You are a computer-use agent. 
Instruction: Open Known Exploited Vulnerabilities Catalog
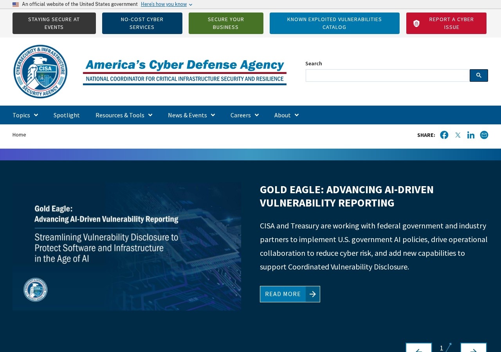coord(335,23)
